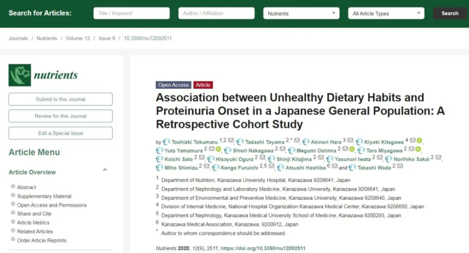Viewport: 469px width, 253px height.
Task: Click profile avatar icon of Kengo Furuichi
Action: coord(216,168)
